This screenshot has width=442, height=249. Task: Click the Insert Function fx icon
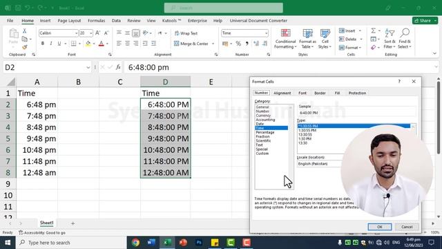(x=118, y=67)
